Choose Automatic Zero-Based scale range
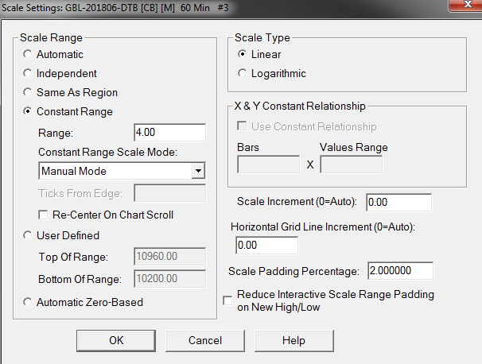Image resolution: width=482 pixels, height=364 pixels. click(29, 302)
